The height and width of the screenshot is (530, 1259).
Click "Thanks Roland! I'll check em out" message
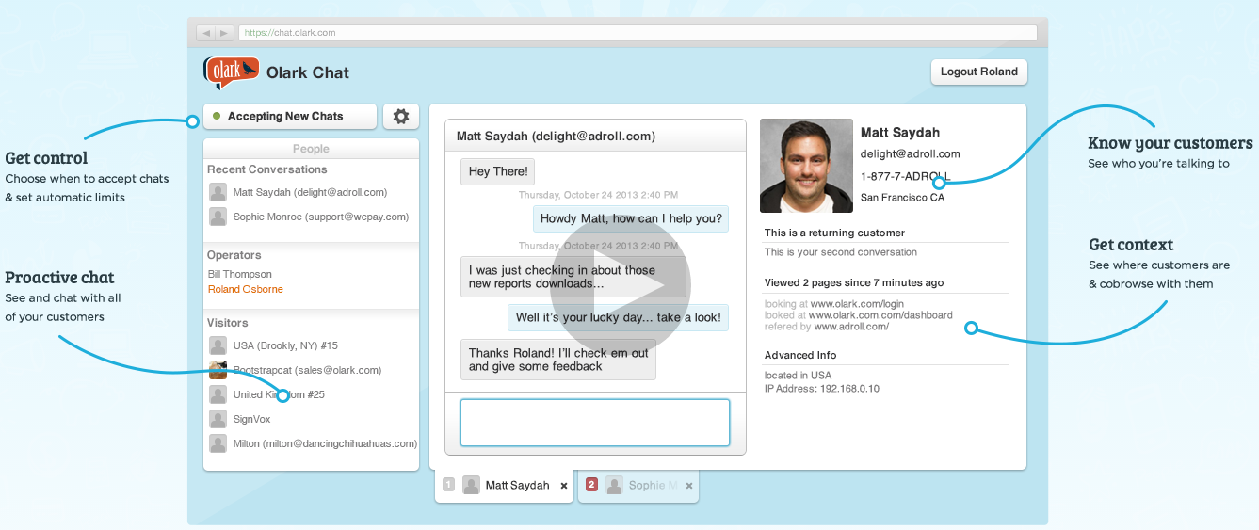558,360
